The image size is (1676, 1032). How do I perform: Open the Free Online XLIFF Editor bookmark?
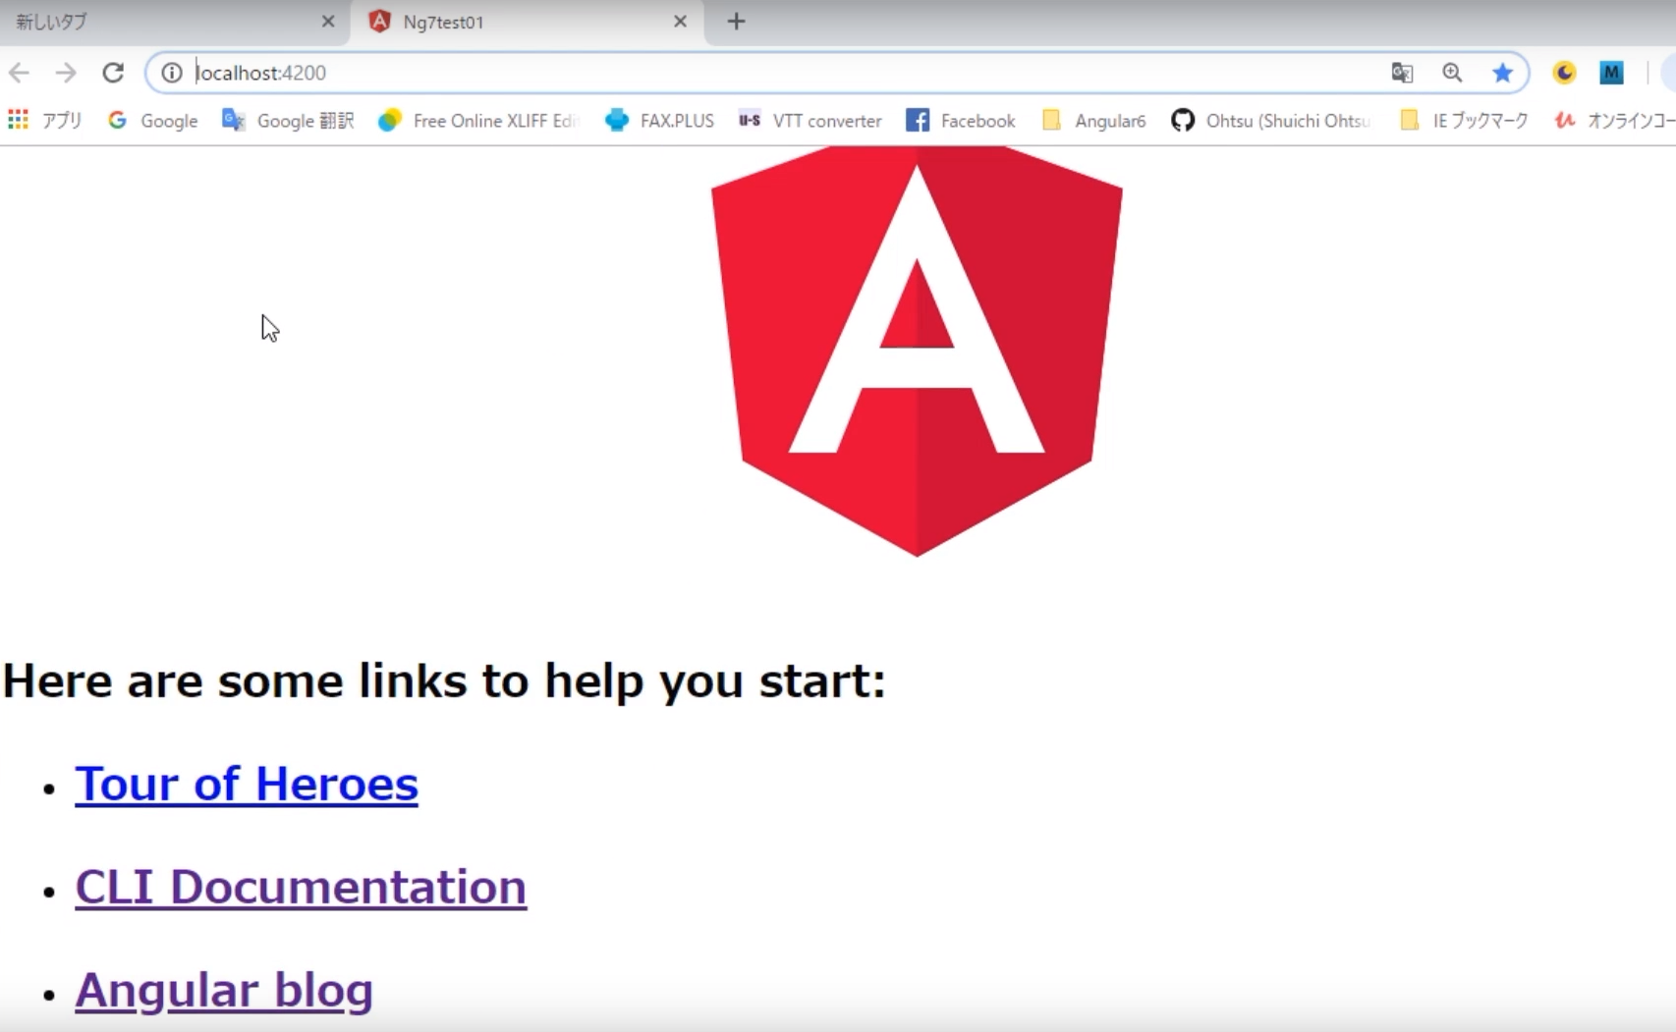coord(478,120)
